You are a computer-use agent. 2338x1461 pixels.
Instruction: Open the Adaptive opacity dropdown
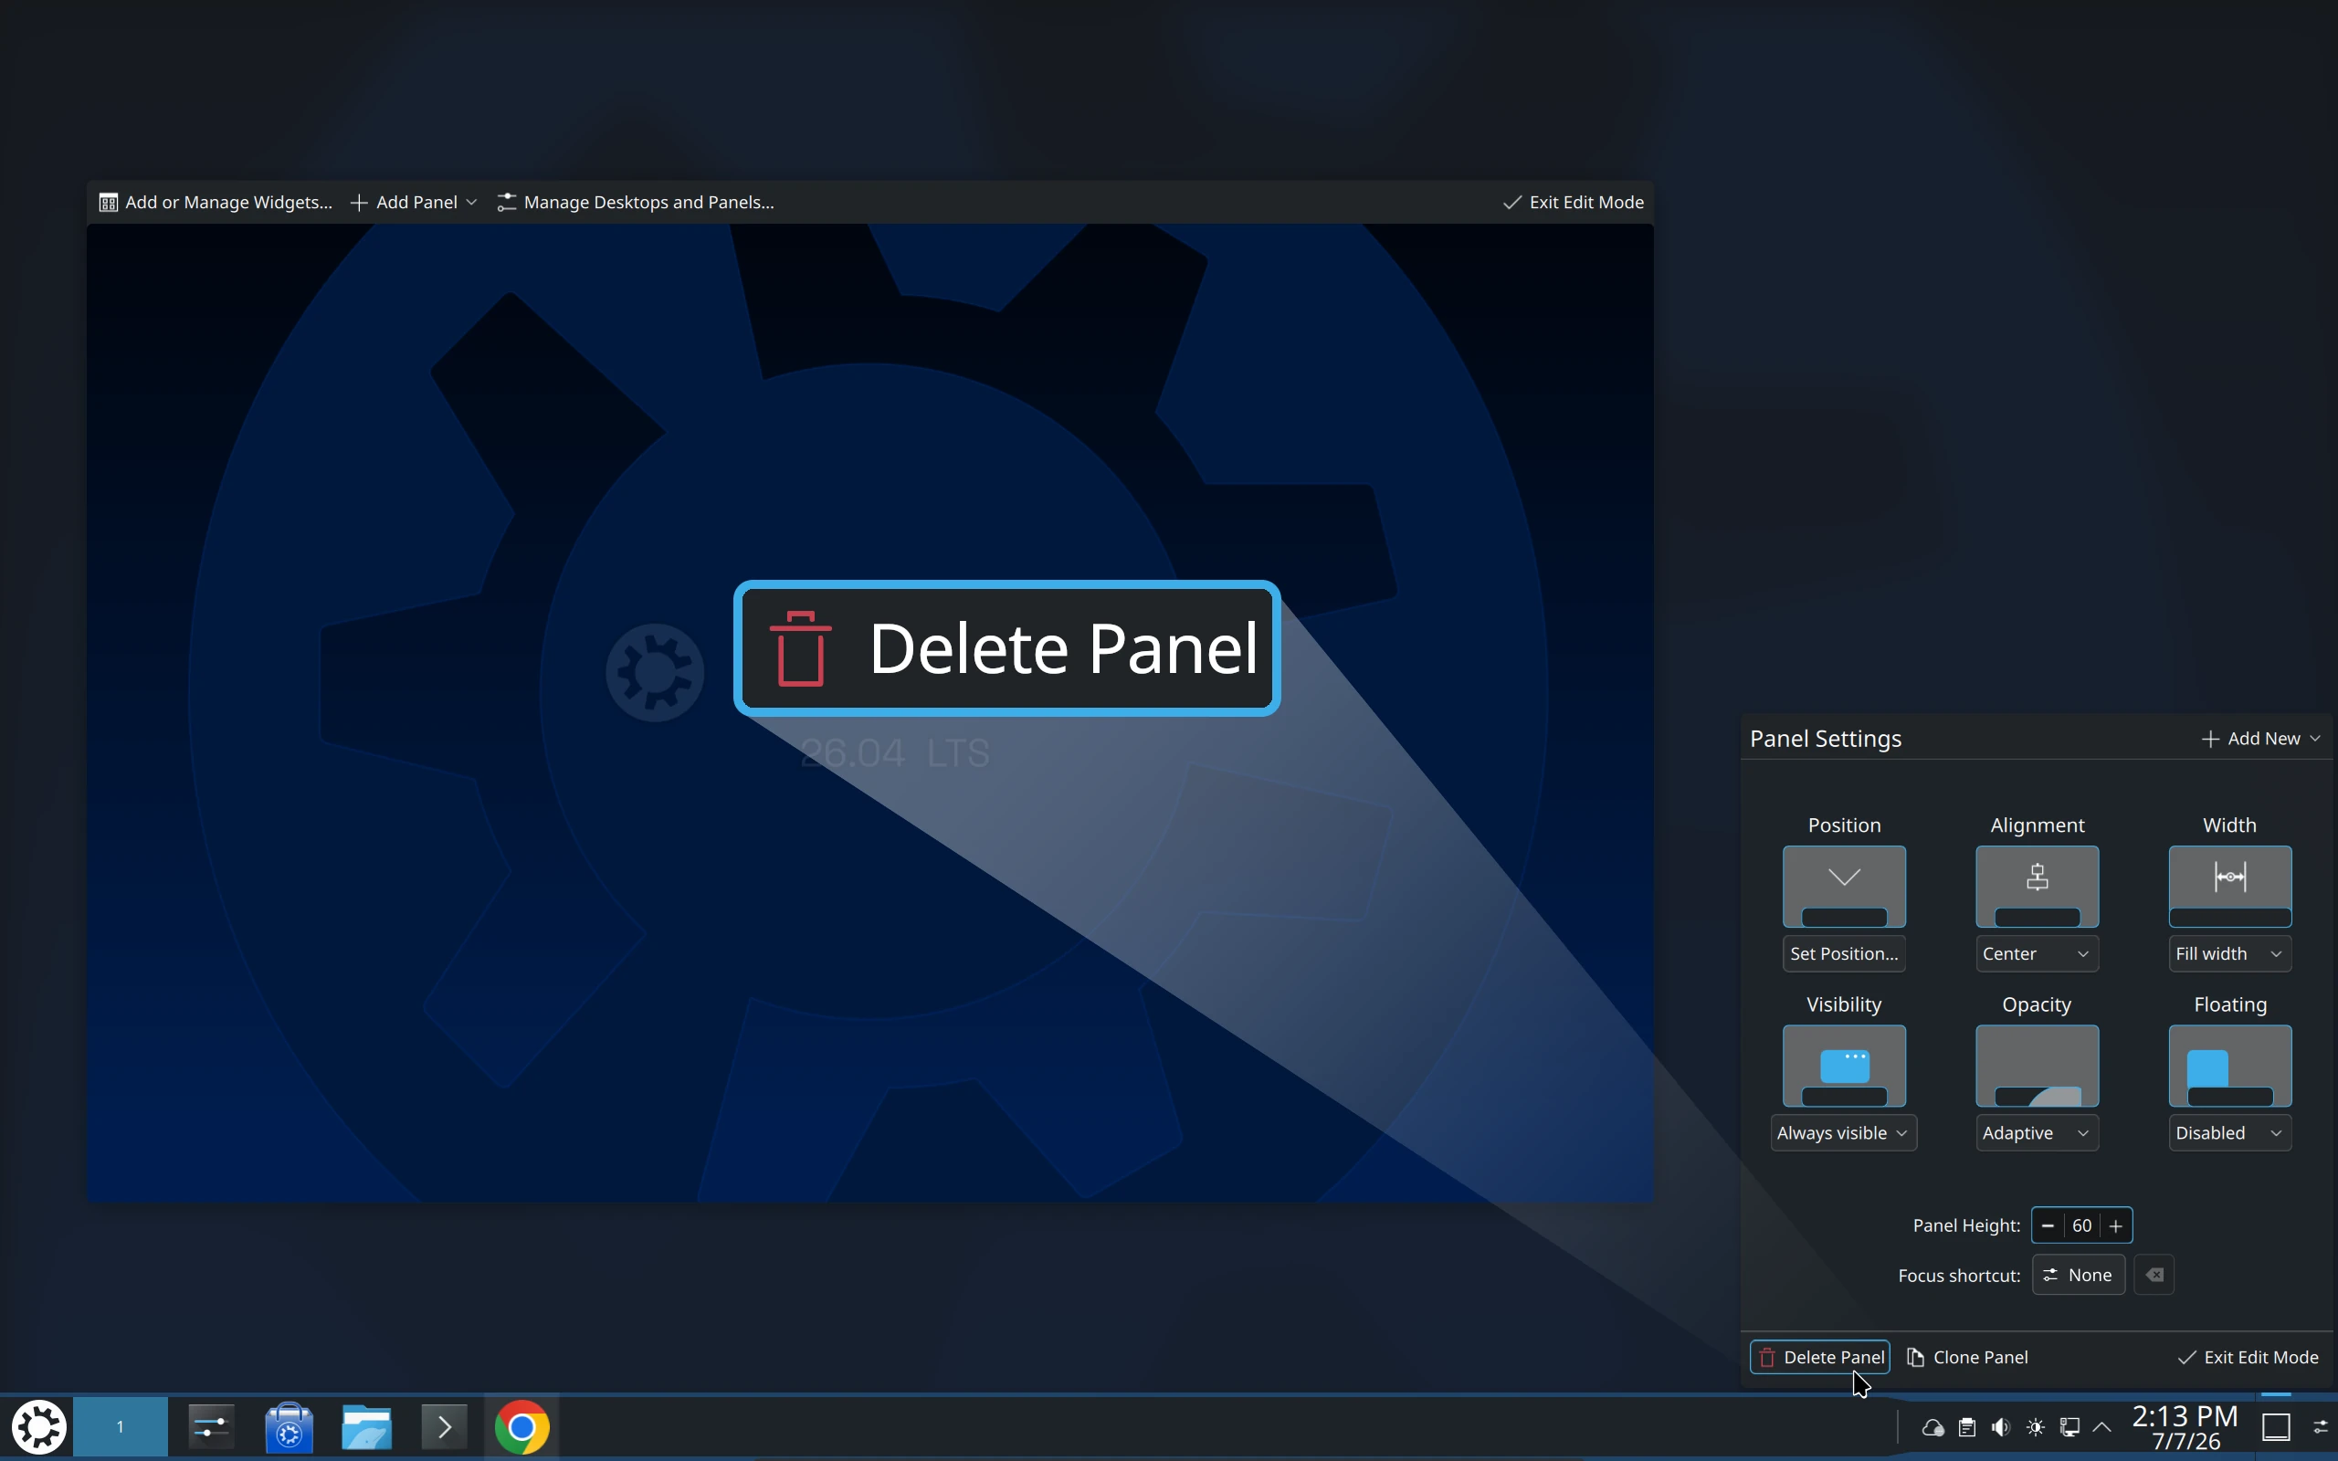click(x=2037, y=1132)
